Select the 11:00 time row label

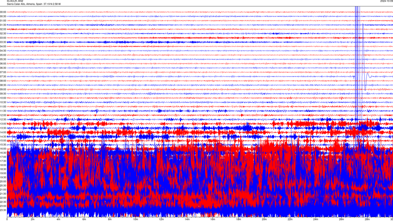(3, 106)
